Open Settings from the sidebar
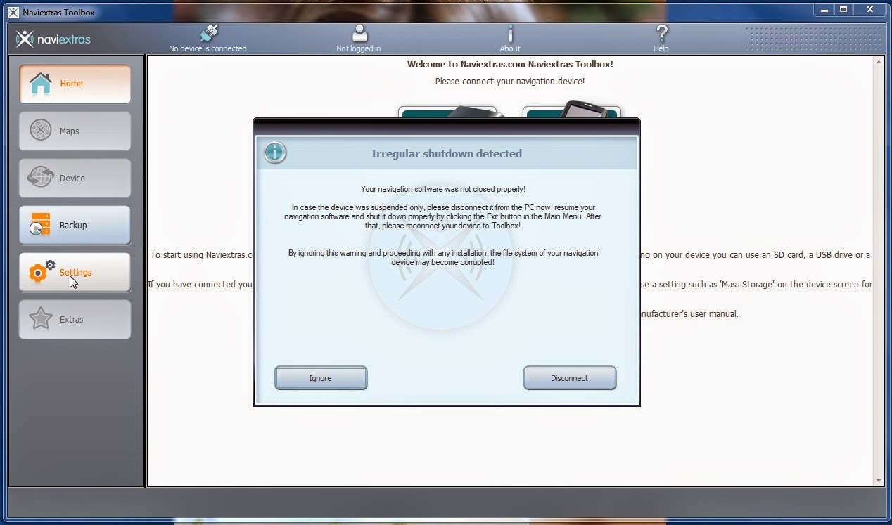The width and height of the screenshot is (892, 525). click(75, 272)
